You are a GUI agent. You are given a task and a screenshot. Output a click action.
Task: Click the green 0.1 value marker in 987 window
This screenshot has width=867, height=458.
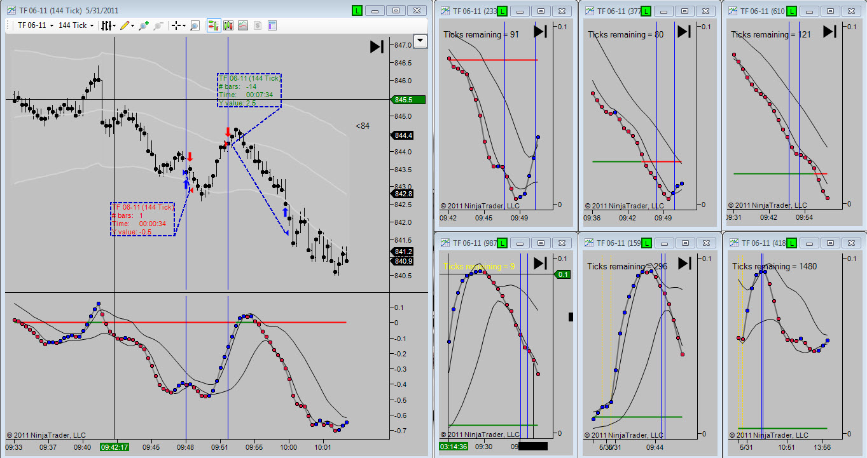tap(563, 274)
